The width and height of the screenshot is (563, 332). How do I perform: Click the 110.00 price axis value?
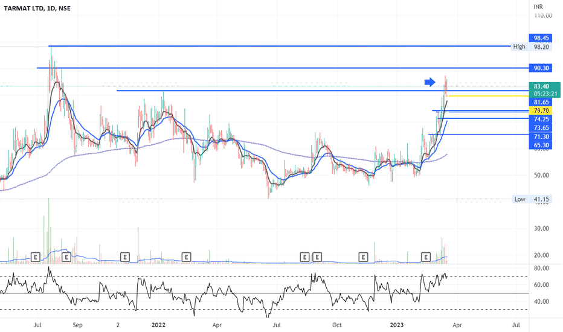pyautogui.click(x=543, y=16)
